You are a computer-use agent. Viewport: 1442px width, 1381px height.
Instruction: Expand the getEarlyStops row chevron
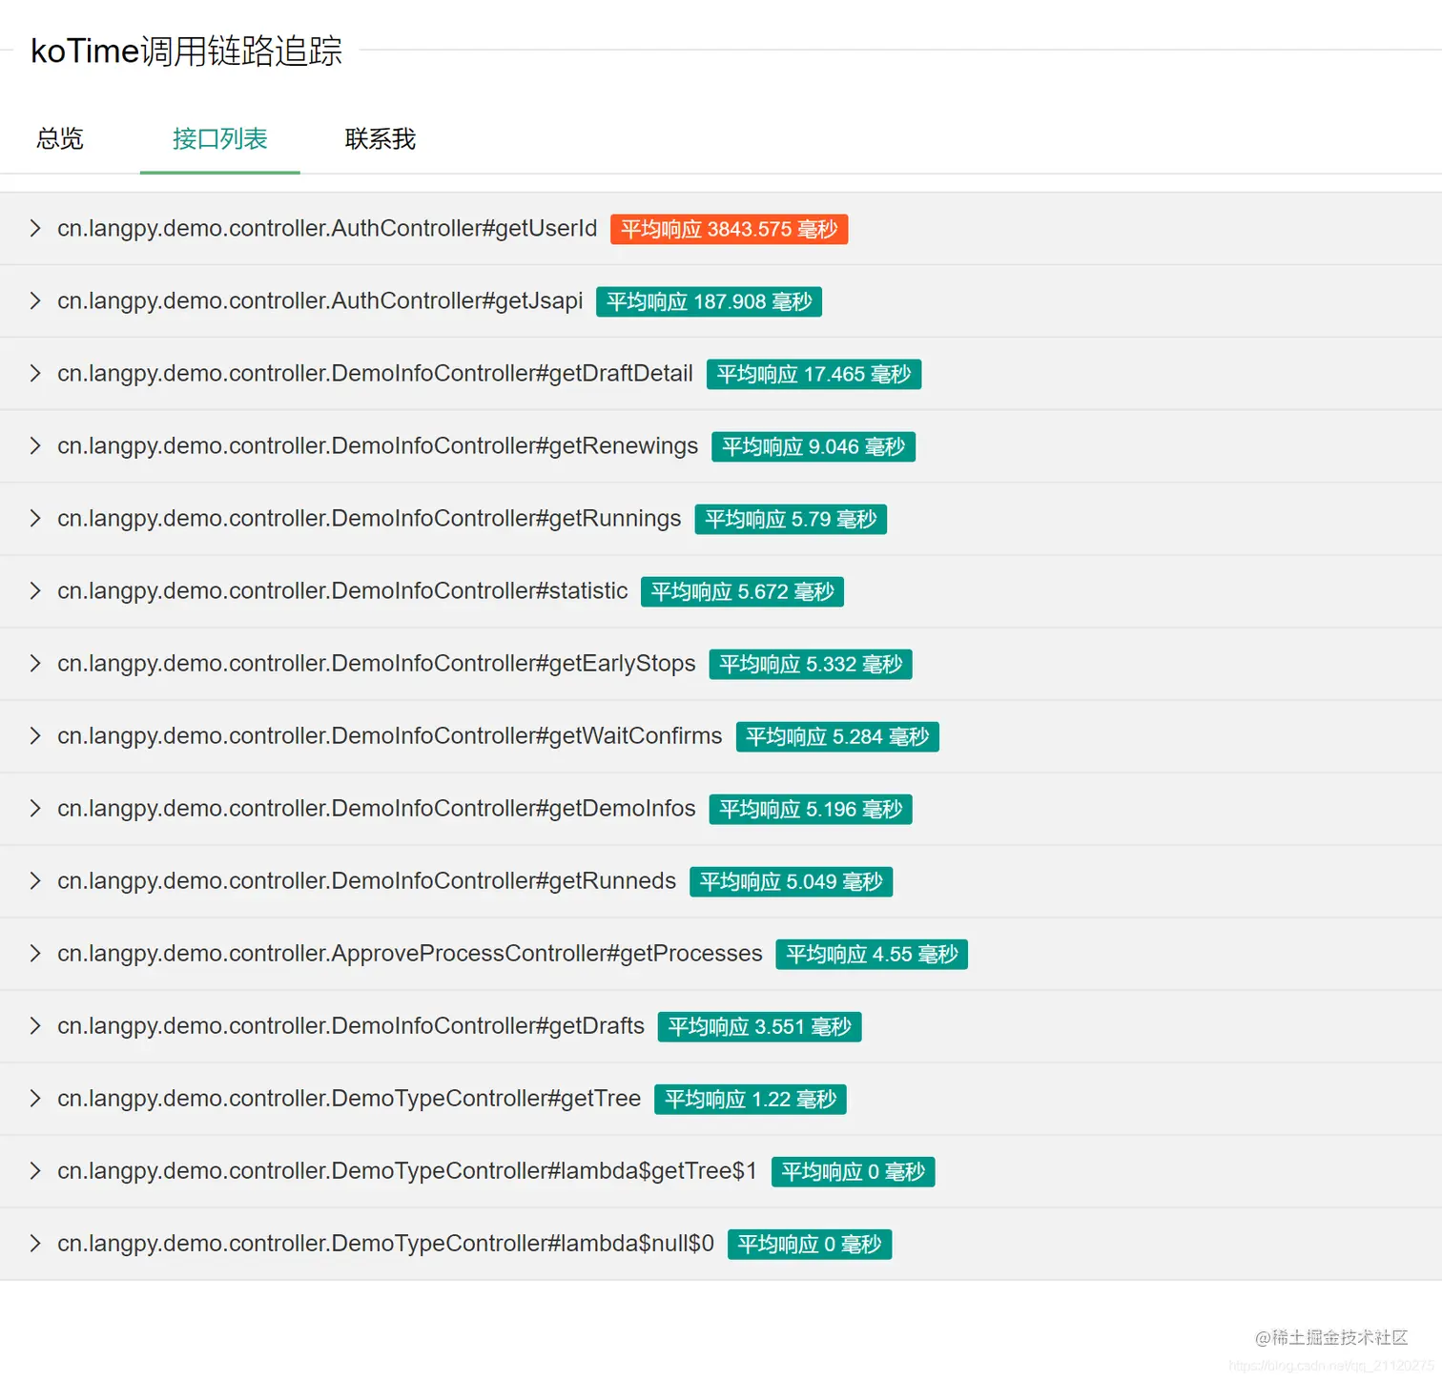tap(35, 663)
